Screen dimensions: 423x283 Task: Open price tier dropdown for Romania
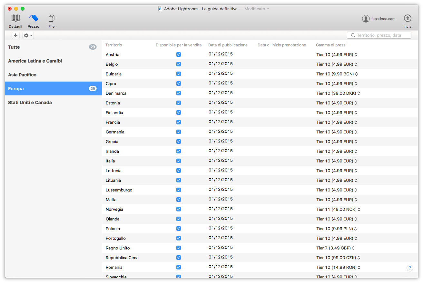coord(338,267)
